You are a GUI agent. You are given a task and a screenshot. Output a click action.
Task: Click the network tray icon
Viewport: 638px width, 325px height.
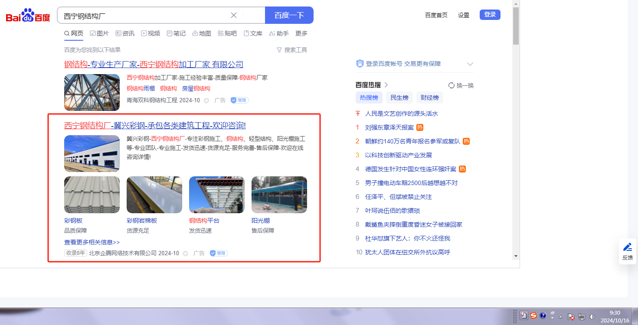(582, 317)
